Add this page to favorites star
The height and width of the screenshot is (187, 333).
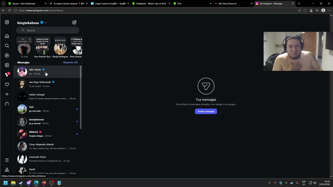tap(305, 10)
